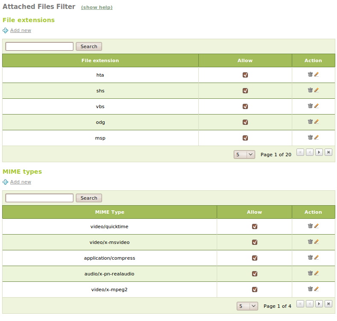Edit the video/x-mpeg2 MIME type
Viewport: 337px width, 321px height.
317,289
